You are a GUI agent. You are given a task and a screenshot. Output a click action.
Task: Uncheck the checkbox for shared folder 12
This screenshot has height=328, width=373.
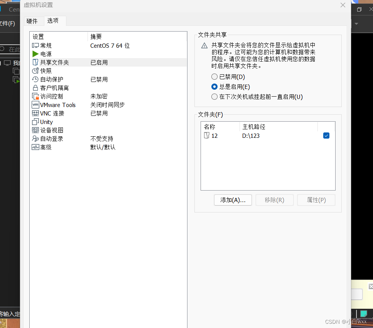(326, 135)
